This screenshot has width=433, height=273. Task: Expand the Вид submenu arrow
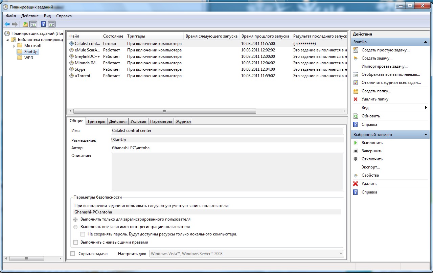click(426, 108)
